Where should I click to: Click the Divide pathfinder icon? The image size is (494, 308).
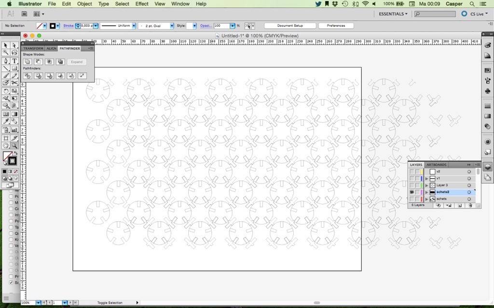pos(27,76)
